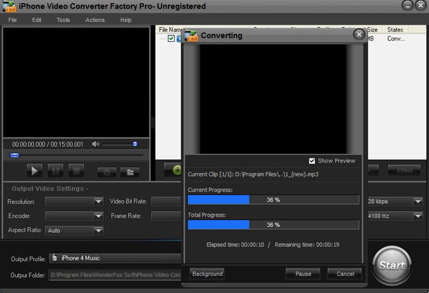This screenshot has width=429, height=293.
Task: Click the Effect button
Action: pos(404,170)
